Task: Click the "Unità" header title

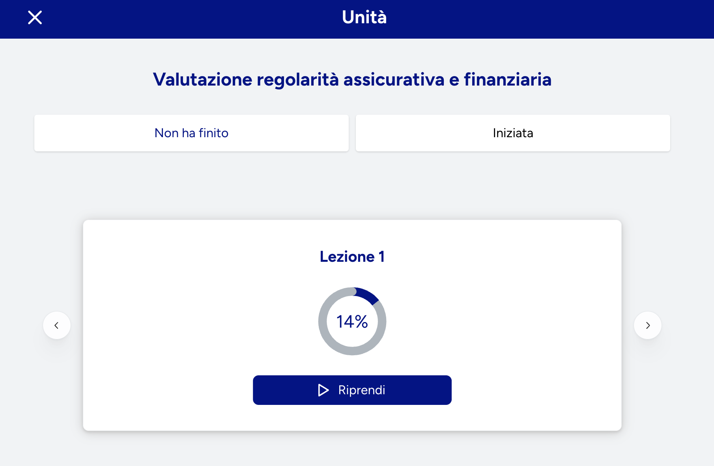Action: click(364, 17)
